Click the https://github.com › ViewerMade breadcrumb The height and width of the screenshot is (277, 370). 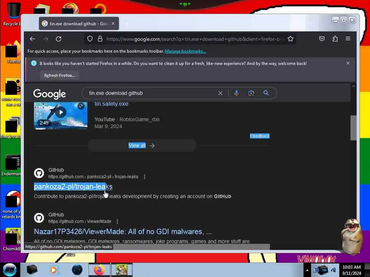tap(80, 221)
